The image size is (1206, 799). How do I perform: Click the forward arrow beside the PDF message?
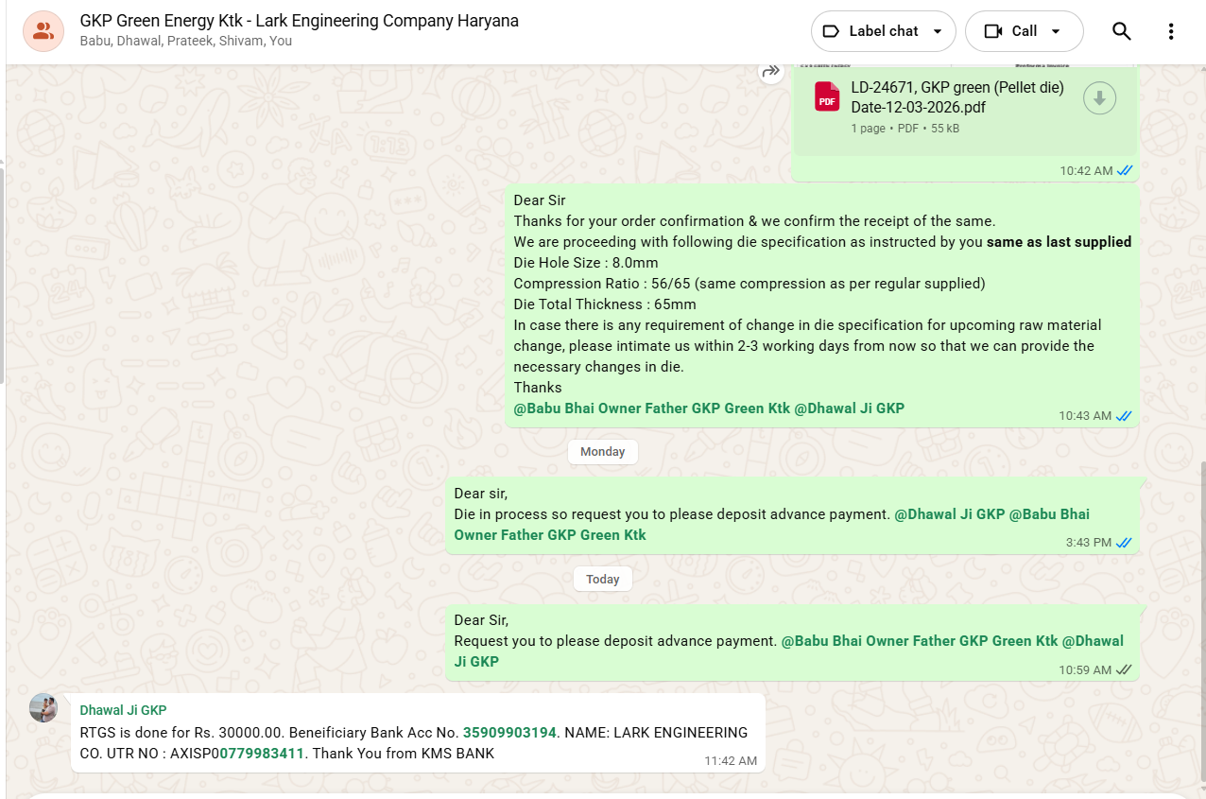771,71
